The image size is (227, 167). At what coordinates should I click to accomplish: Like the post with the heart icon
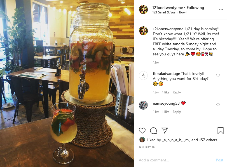pyautogui.click(x=142, y=131)
